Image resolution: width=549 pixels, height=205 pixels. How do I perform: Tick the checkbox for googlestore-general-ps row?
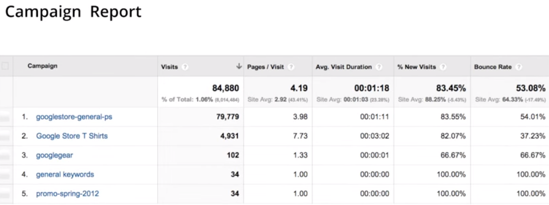[5, 117]
